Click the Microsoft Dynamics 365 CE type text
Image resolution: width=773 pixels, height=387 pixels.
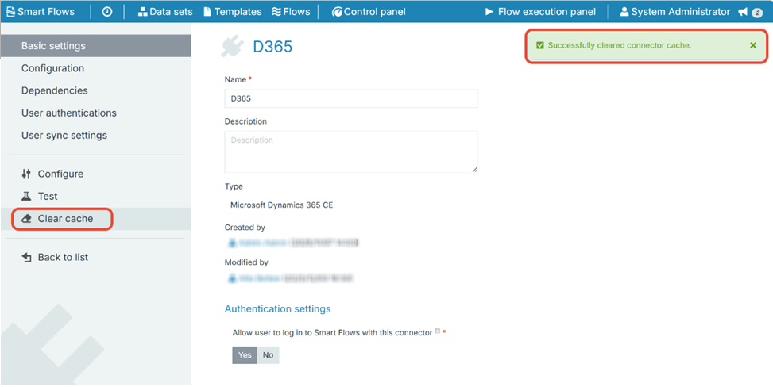point(281,205)
